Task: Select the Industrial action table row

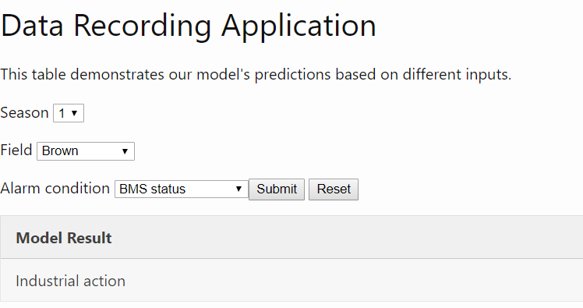Action: pos(291,281)
